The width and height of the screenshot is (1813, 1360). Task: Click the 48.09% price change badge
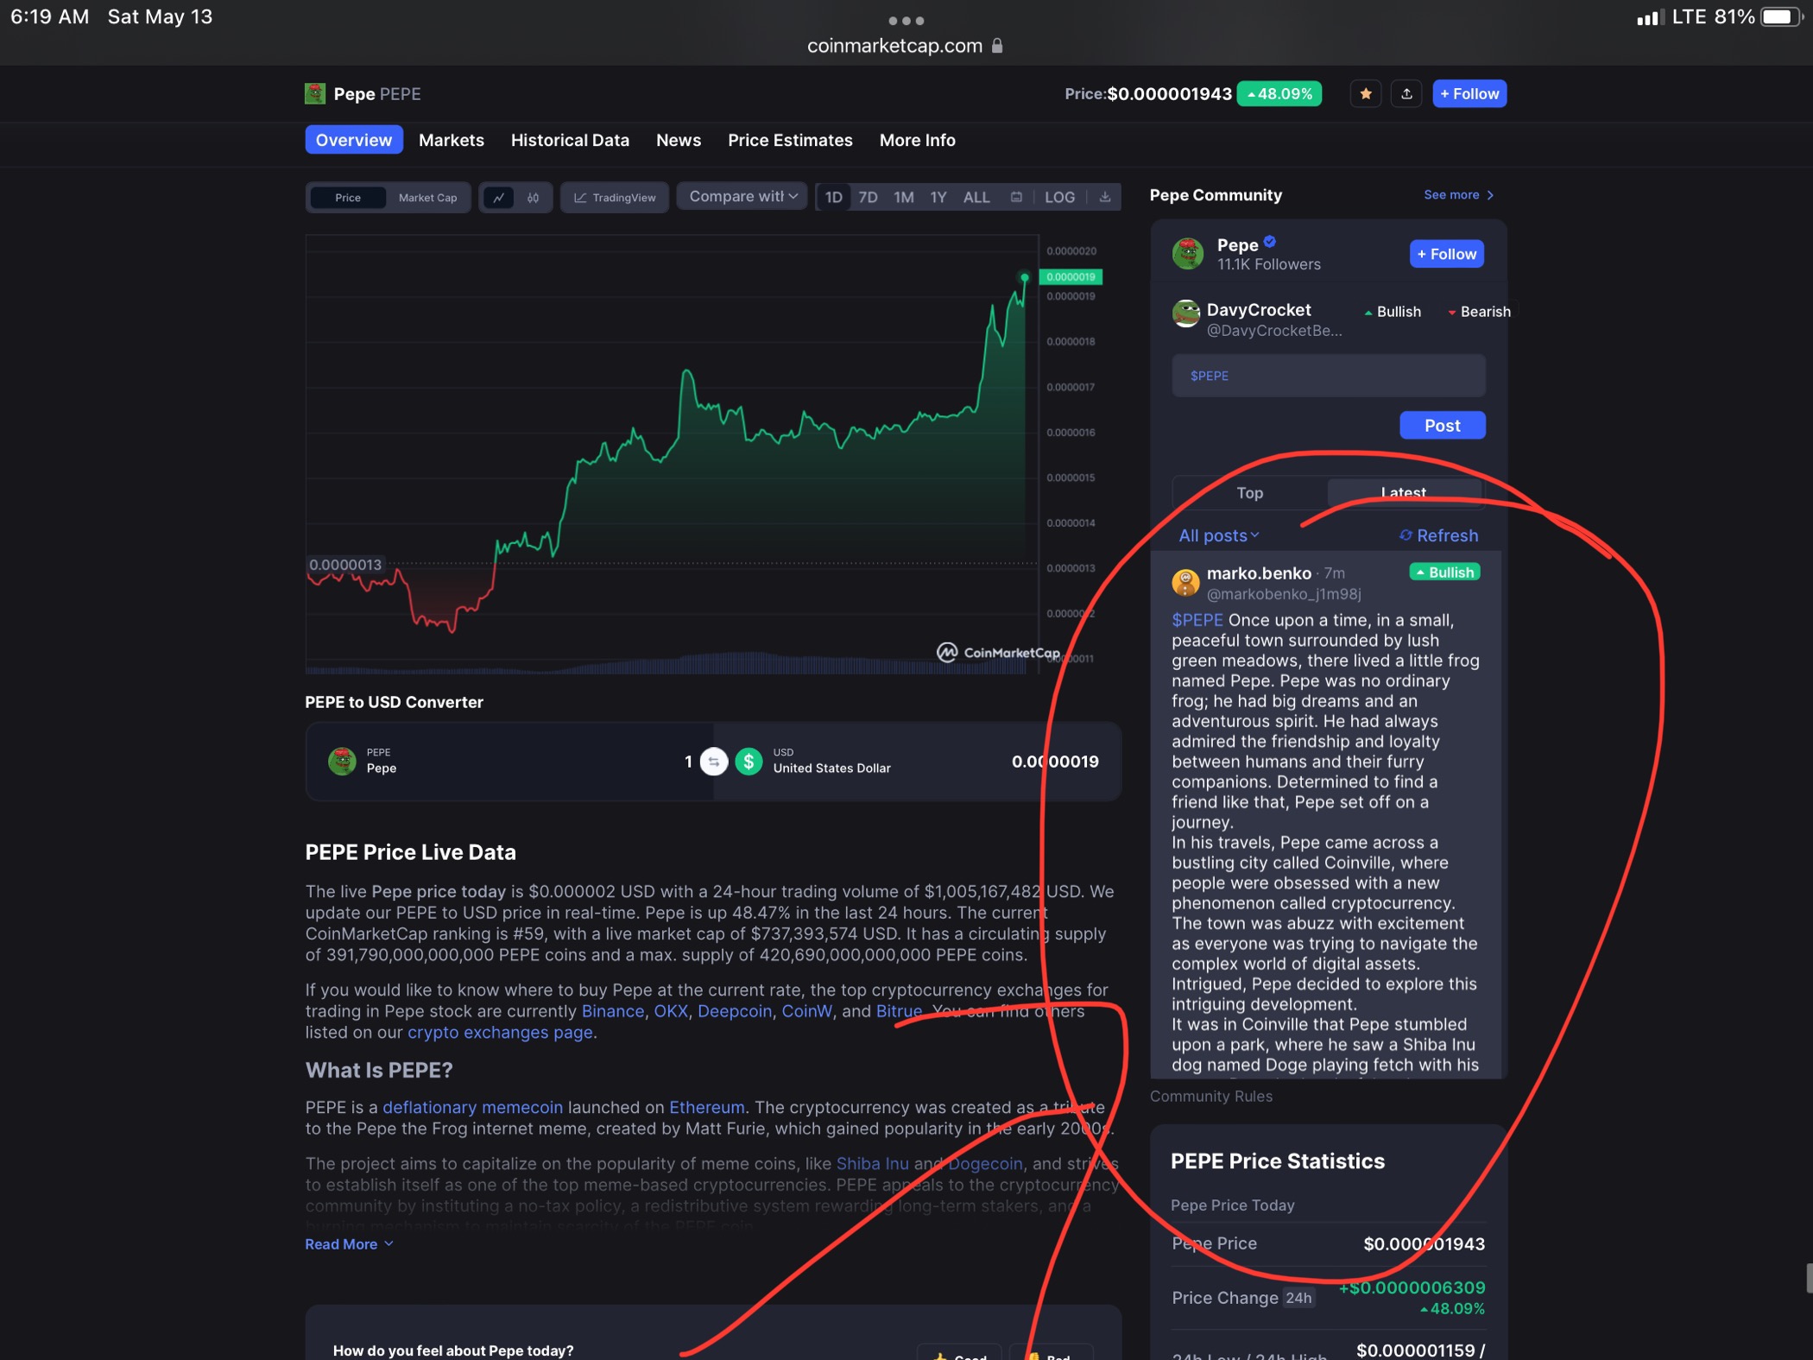pyautogui.click(x=1279, y=93)
